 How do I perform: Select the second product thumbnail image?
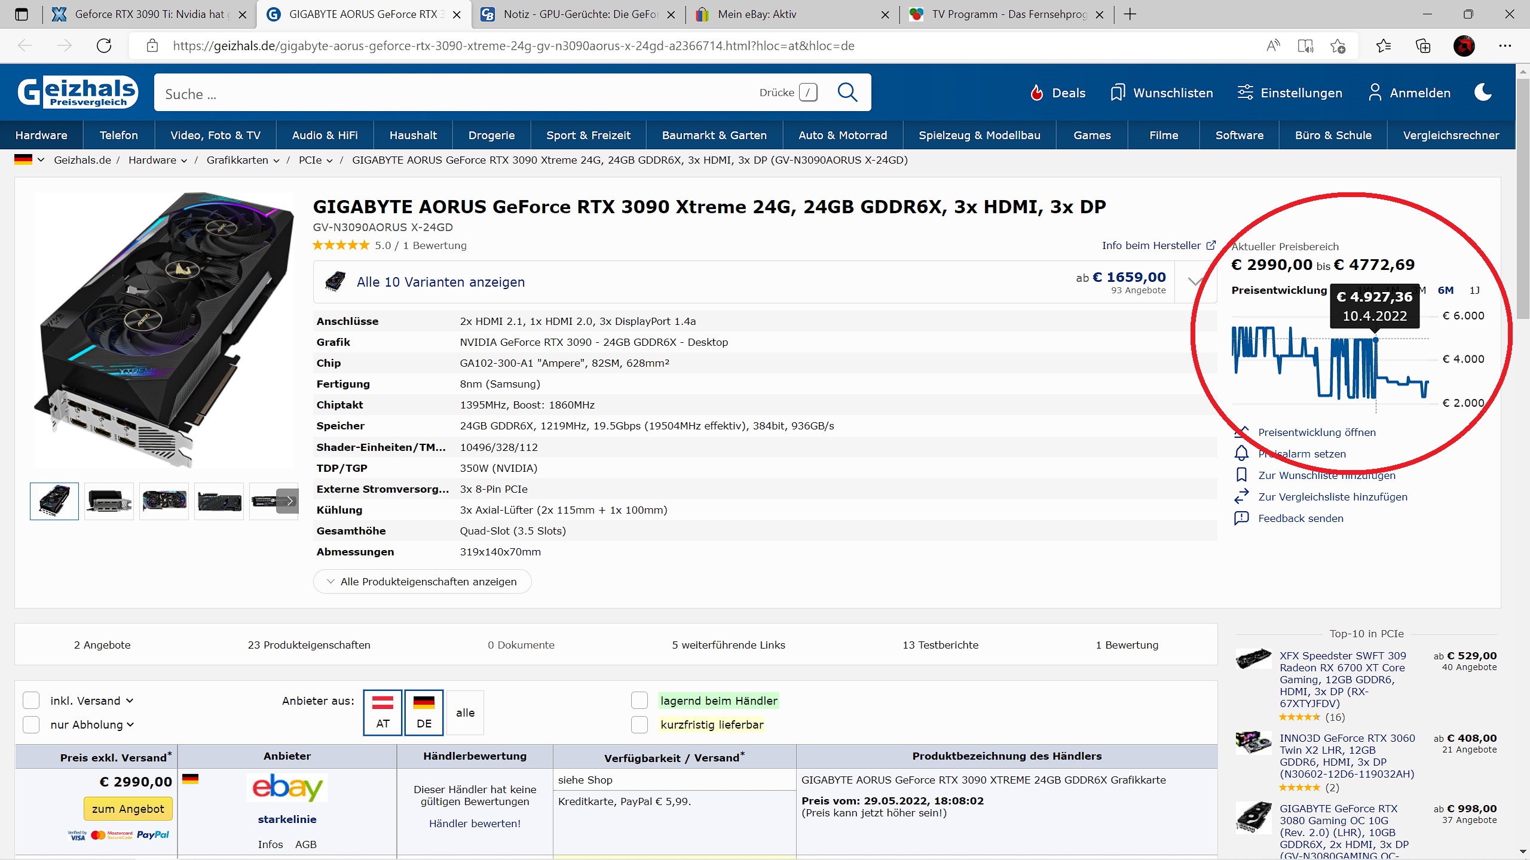(109, 501)
